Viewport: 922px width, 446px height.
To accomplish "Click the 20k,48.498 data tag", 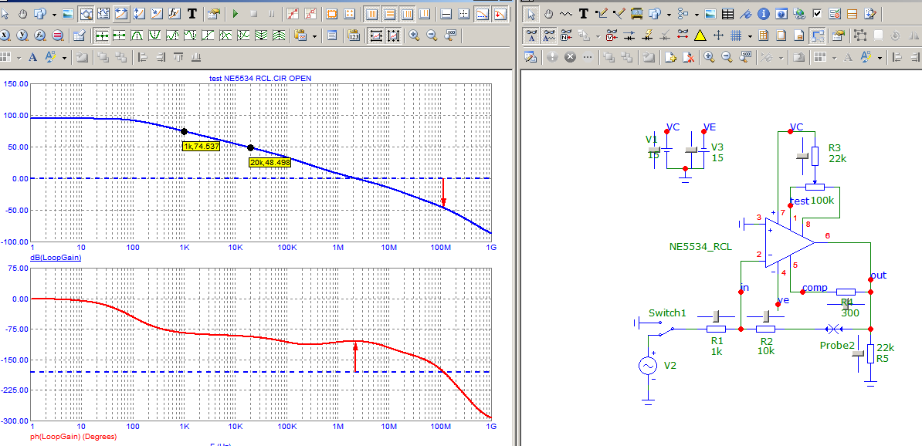I will [270, 162].
